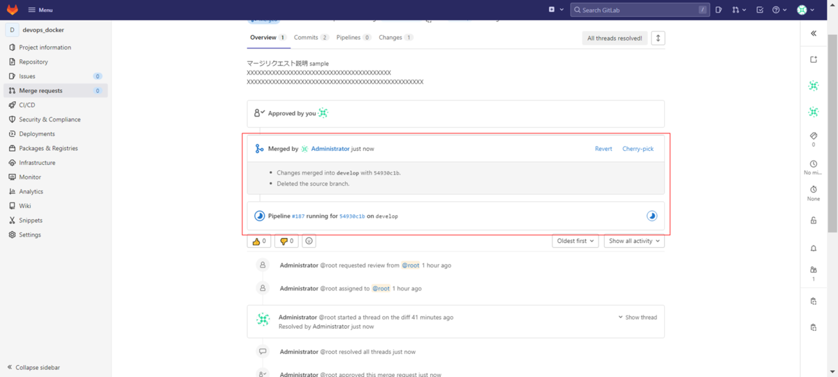Add a reaction with the smiley icon

point(309,241)
